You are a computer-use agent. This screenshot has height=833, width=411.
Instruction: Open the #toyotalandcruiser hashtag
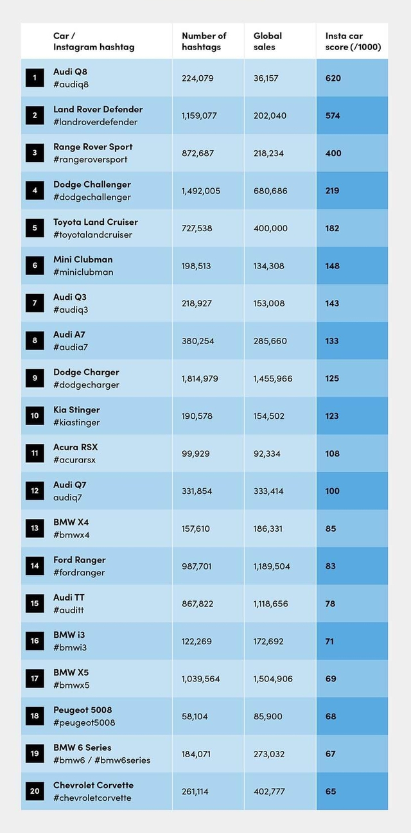[92, 234]
